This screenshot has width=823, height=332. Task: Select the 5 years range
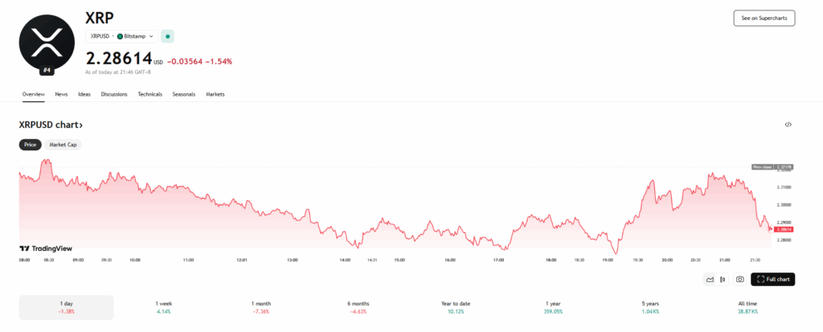[649, 307]
